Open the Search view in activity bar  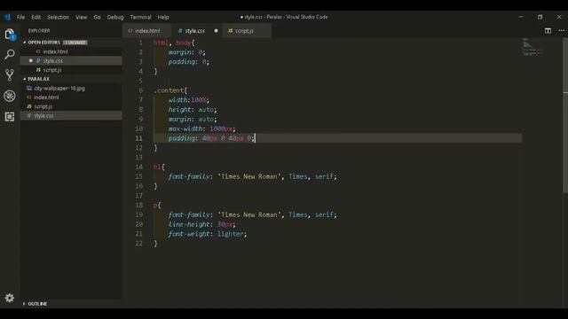point(10,54)
